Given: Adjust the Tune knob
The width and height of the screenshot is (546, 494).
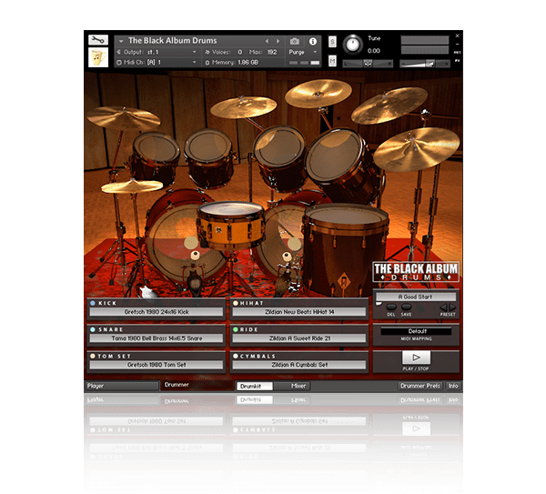Looking at the screenshot, I should pos(351,44).
